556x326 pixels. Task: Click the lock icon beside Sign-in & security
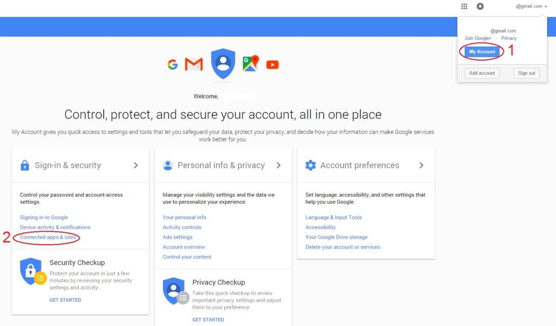pos(24,165)
